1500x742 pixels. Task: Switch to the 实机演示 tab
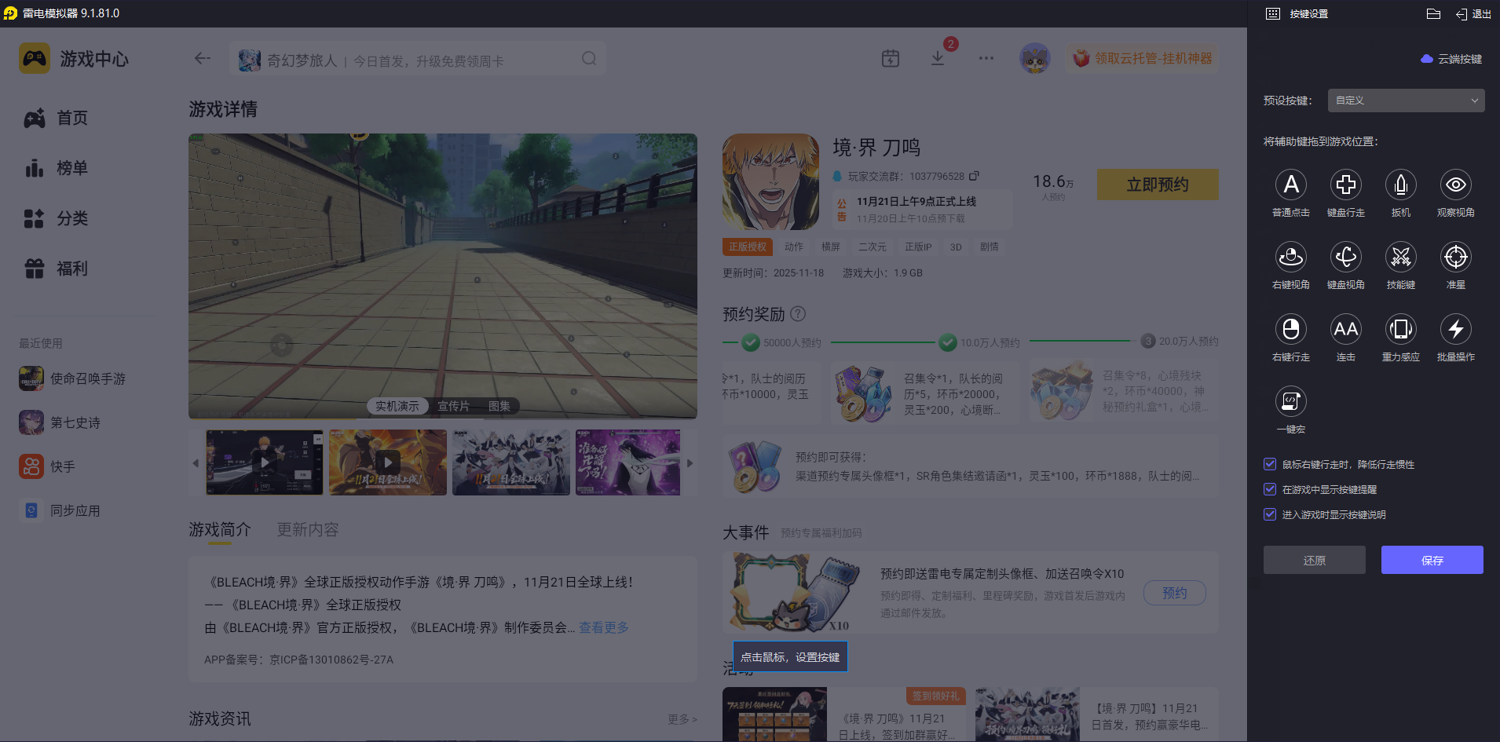(x=397, y=406)
